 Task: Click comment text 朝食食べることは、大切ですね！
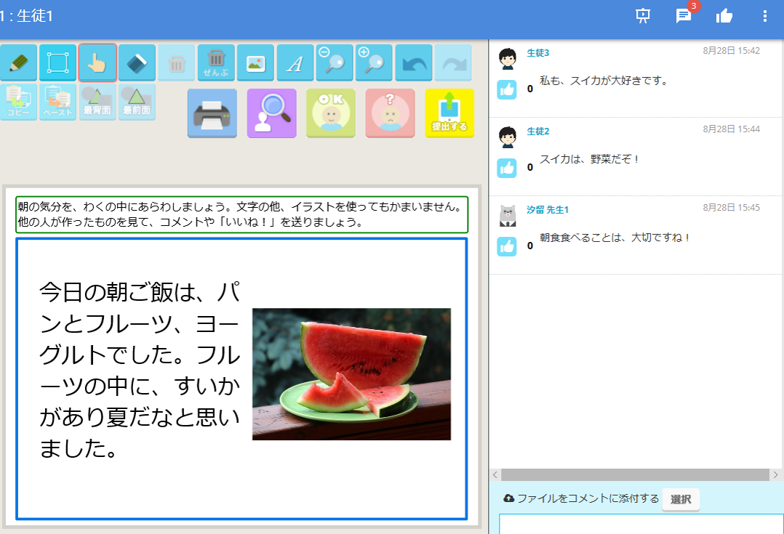[x=615, y=238]
